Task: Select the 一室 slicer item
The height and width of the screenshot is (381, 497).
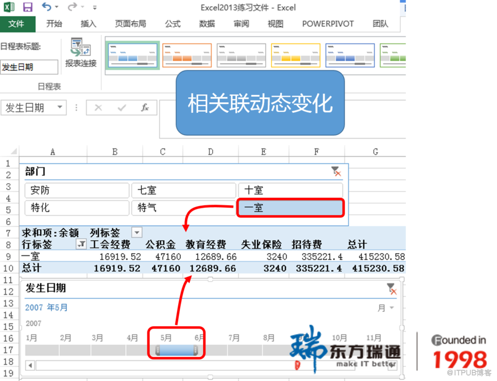Action: [290, 208]
